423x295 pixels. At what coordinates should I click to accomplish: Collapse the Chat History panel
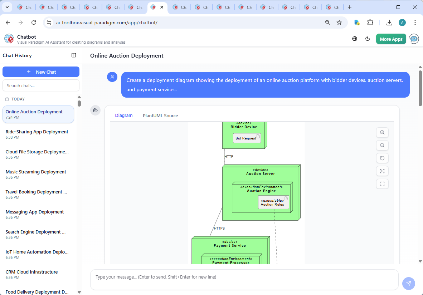pos(74,55)
